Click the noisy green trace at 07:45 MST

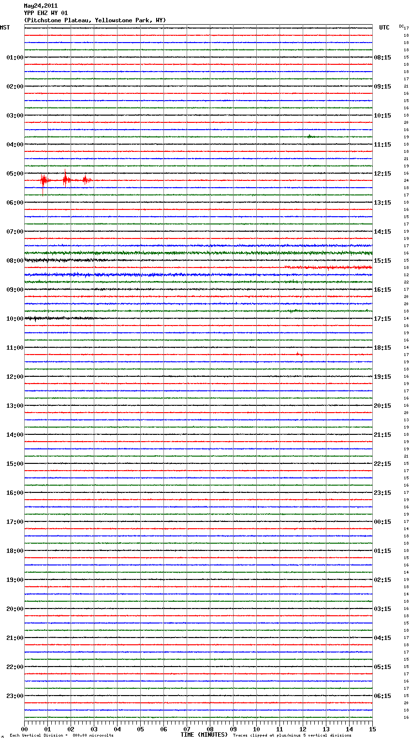(198, 253)
